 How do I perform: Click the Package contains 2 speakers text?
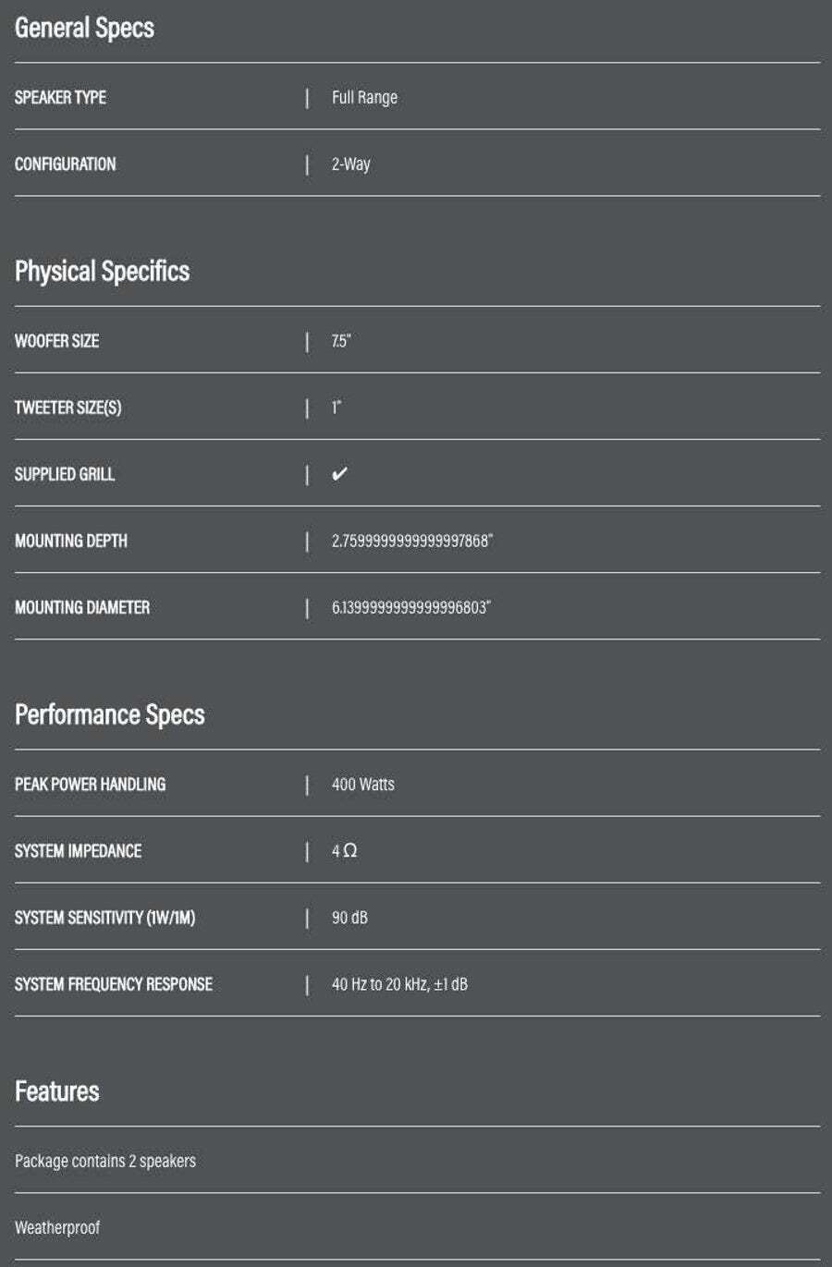click(x=105, y=1161)
